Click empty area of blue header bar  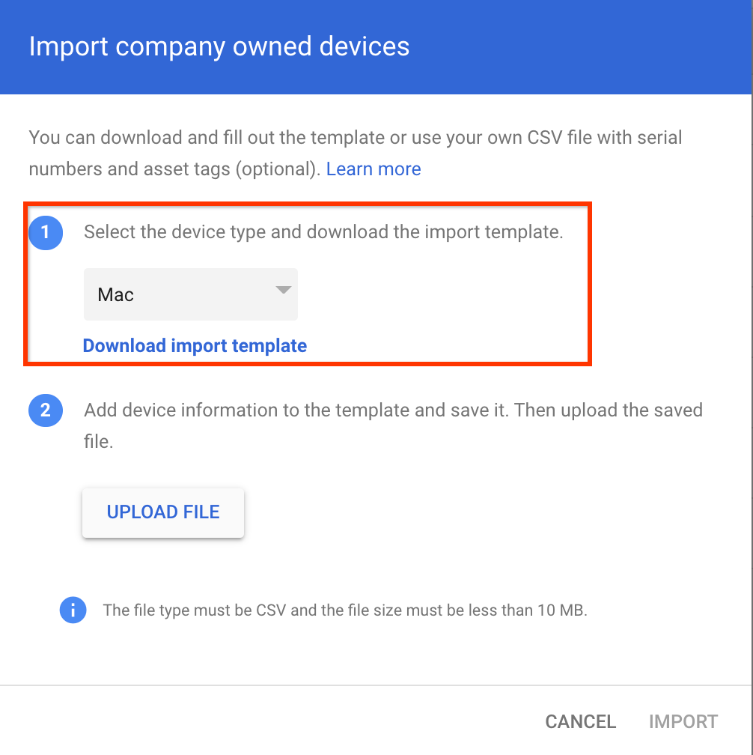pyautogui.click(x=584, y=46)
